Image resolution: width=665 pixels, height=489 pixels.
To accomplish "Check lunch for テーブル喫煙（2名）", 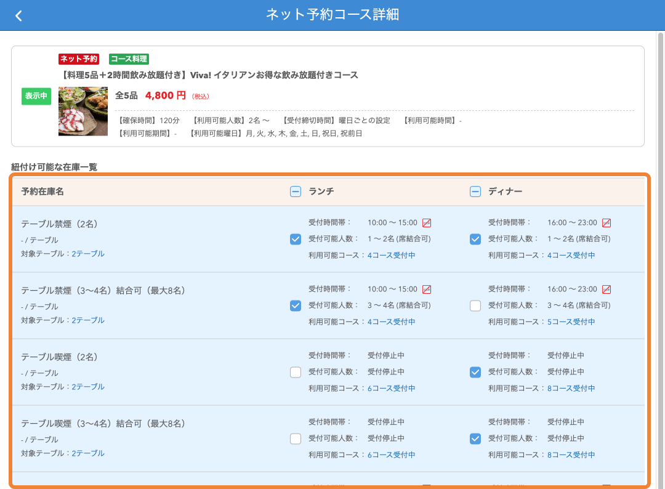I will click(x=296, y=373).
